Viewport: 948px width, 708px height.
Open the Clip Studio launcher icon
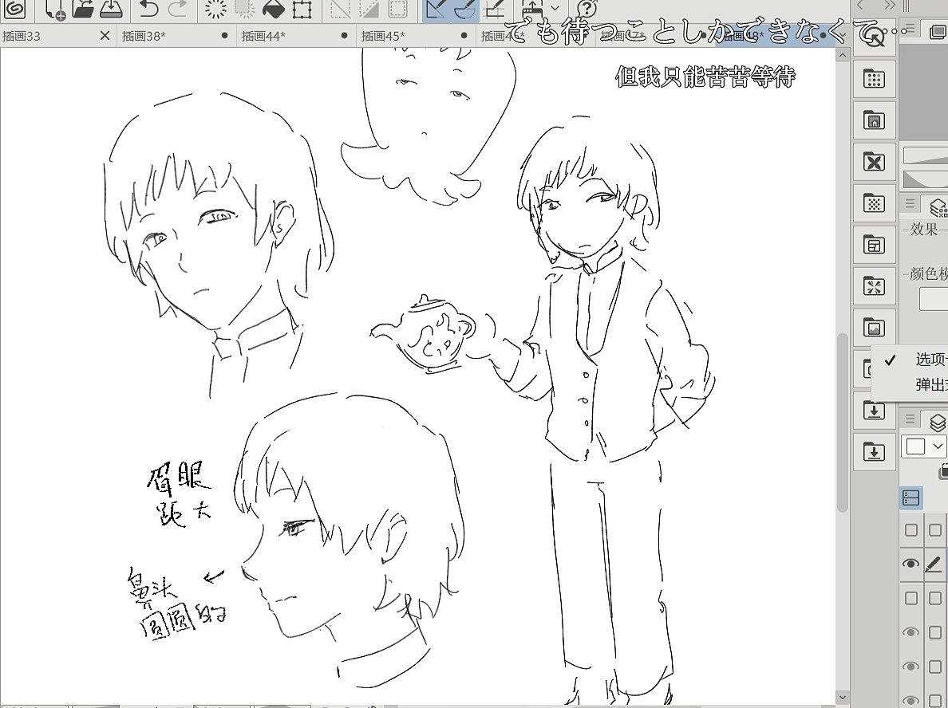(x=14, y=8)
